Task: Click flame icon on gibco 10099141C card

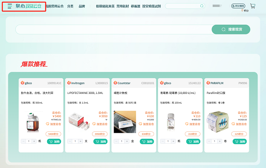Action: (22, 83)
